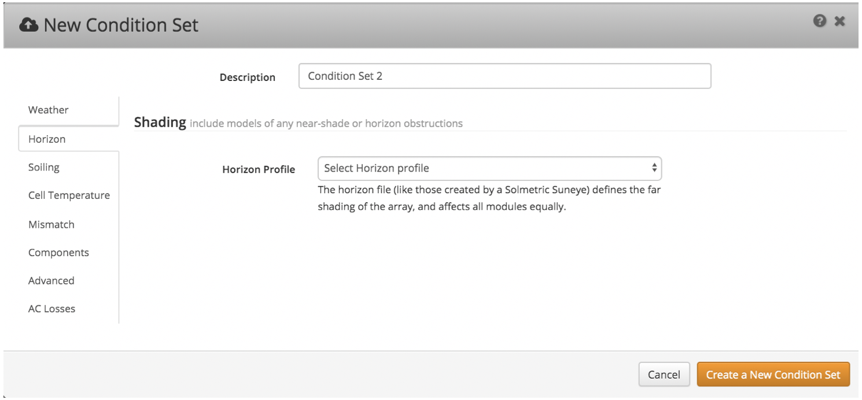
Task: View the Advanced settings tab
Action: 51,280
